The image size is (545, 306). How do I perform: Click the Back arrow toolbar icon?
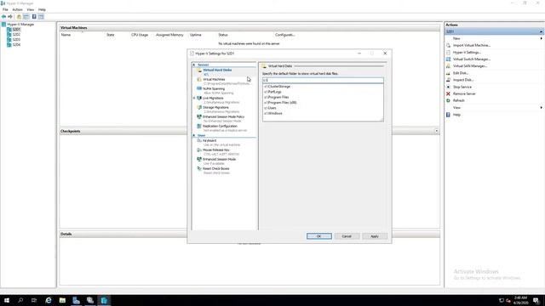click(3, 17)
